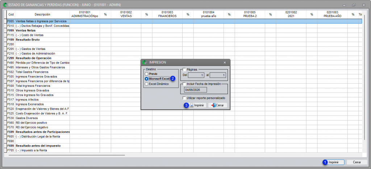Select the Previo destination radio button

pyautogui.click(x=147, y=74)
